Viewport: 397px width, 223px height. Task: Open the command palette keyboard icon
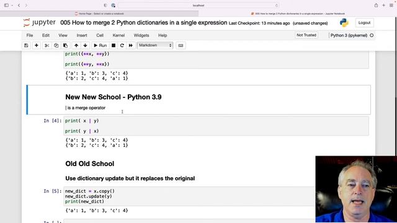point(181,45)
